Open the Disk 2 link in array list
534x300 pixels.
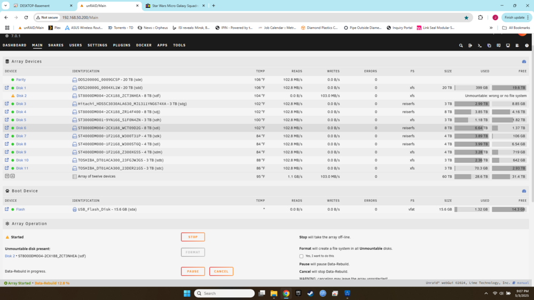(21, 96)
